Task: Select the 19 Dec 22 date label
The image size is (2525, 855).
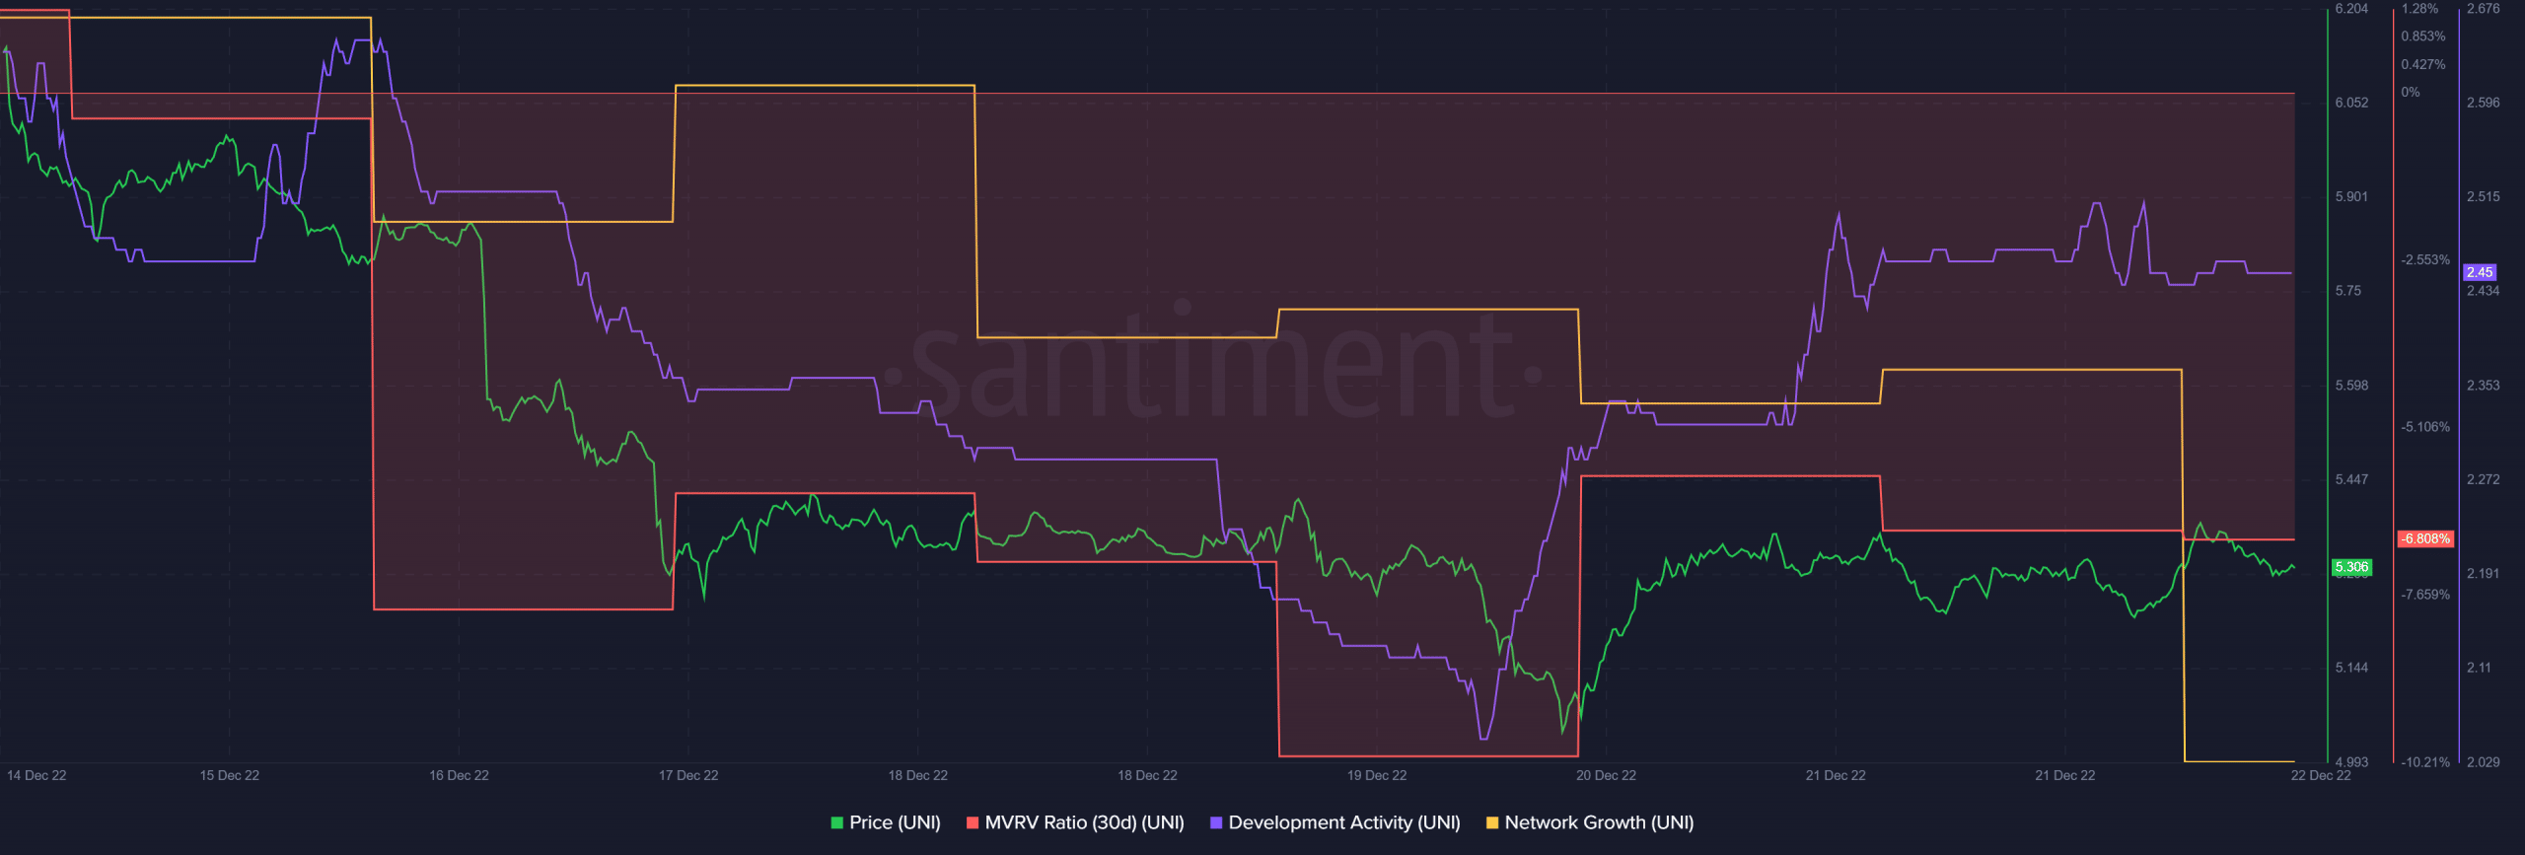Action: [1377, 775]
